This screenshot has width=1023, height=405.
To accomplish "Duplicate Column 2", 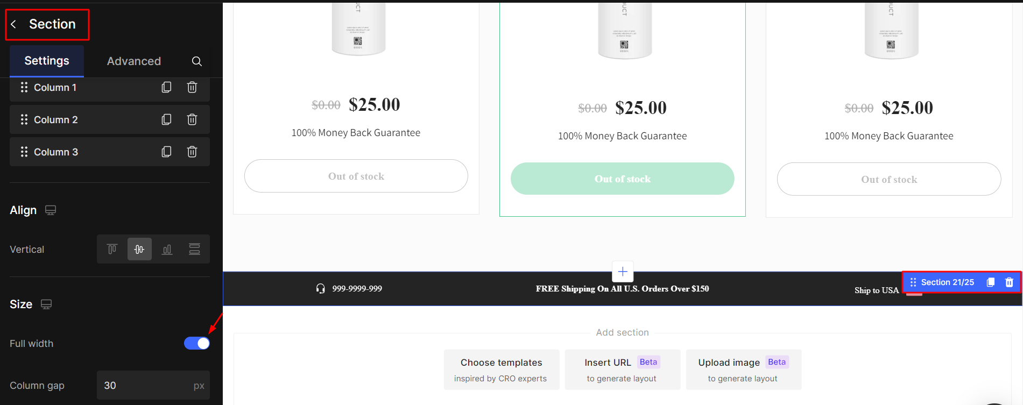I will (x=166, y=119).
